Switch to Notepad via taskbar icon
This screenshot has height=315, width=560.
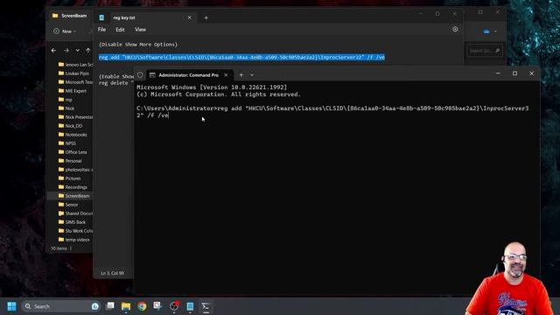click(190, 306)
